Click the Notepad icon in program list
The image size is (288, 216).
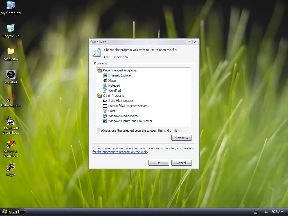(105, 85)
